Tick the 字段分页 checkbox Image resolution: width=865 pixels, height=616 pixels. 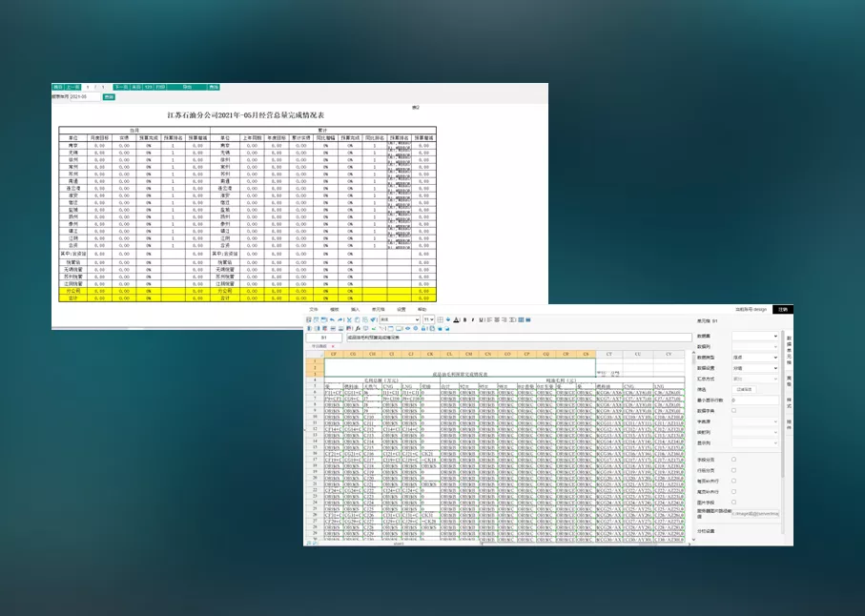pyautogui.click(x=733, y=460)
